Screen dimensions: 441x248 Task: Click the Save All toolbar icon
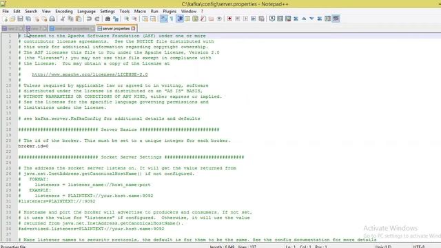28,19
